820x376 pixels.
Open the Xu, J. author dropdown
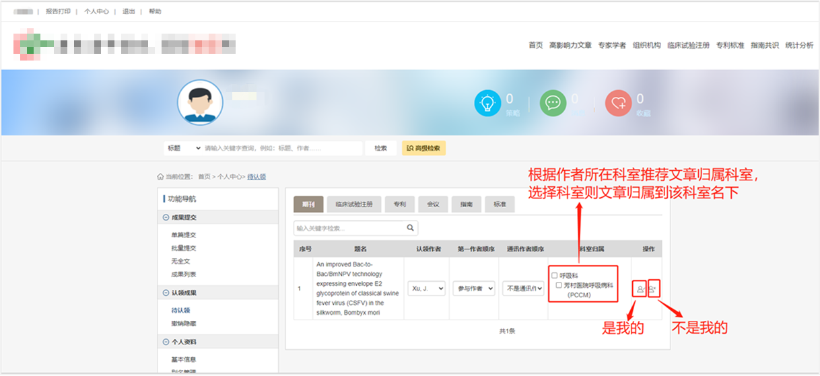[426, 288]
